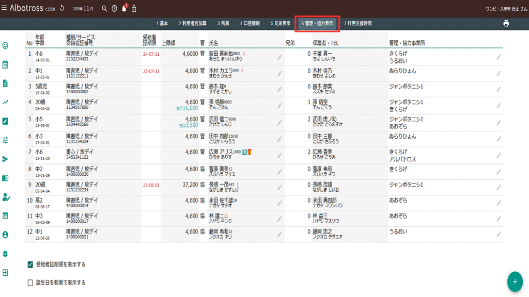This screenshot has height=297, width=529.
Task: Uncheck 受給者証期限を表示する checkbox
Action: 30,265
